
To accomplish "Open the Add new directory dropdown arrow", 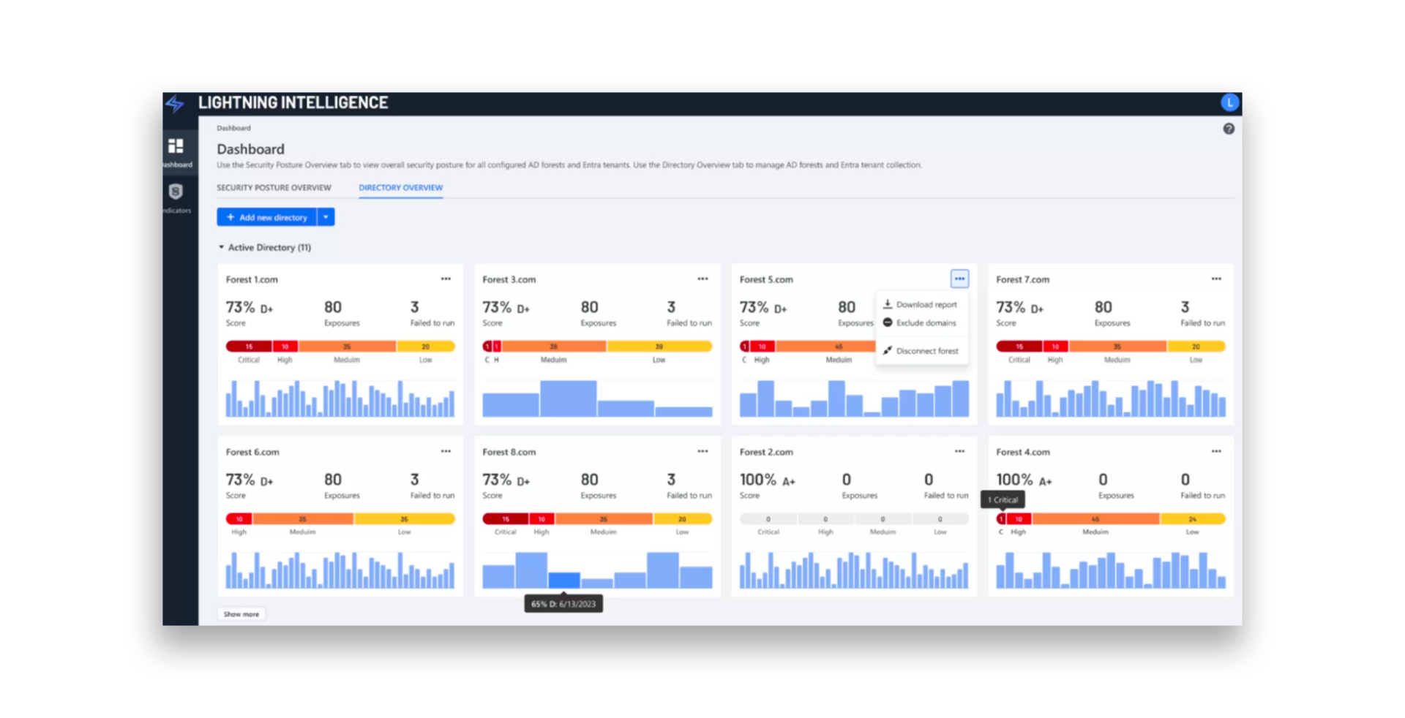I will coord(326,216).
